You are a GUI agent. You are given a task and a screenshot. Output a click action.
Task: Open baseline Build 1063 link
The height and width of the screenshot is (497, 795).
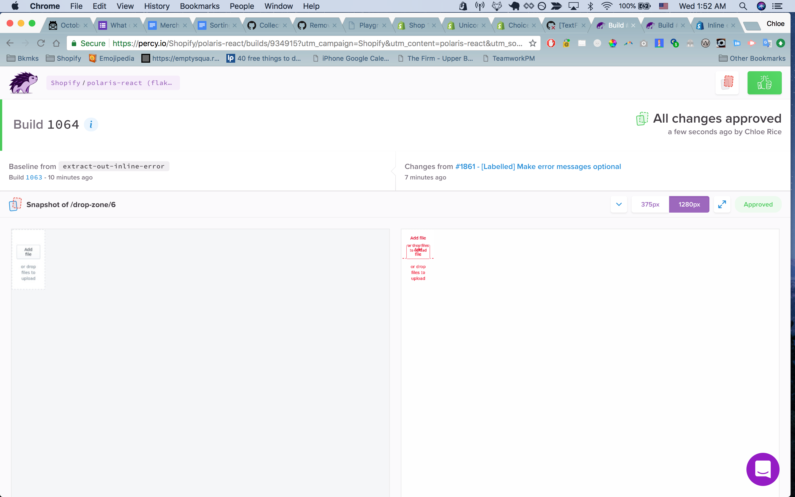34,177
